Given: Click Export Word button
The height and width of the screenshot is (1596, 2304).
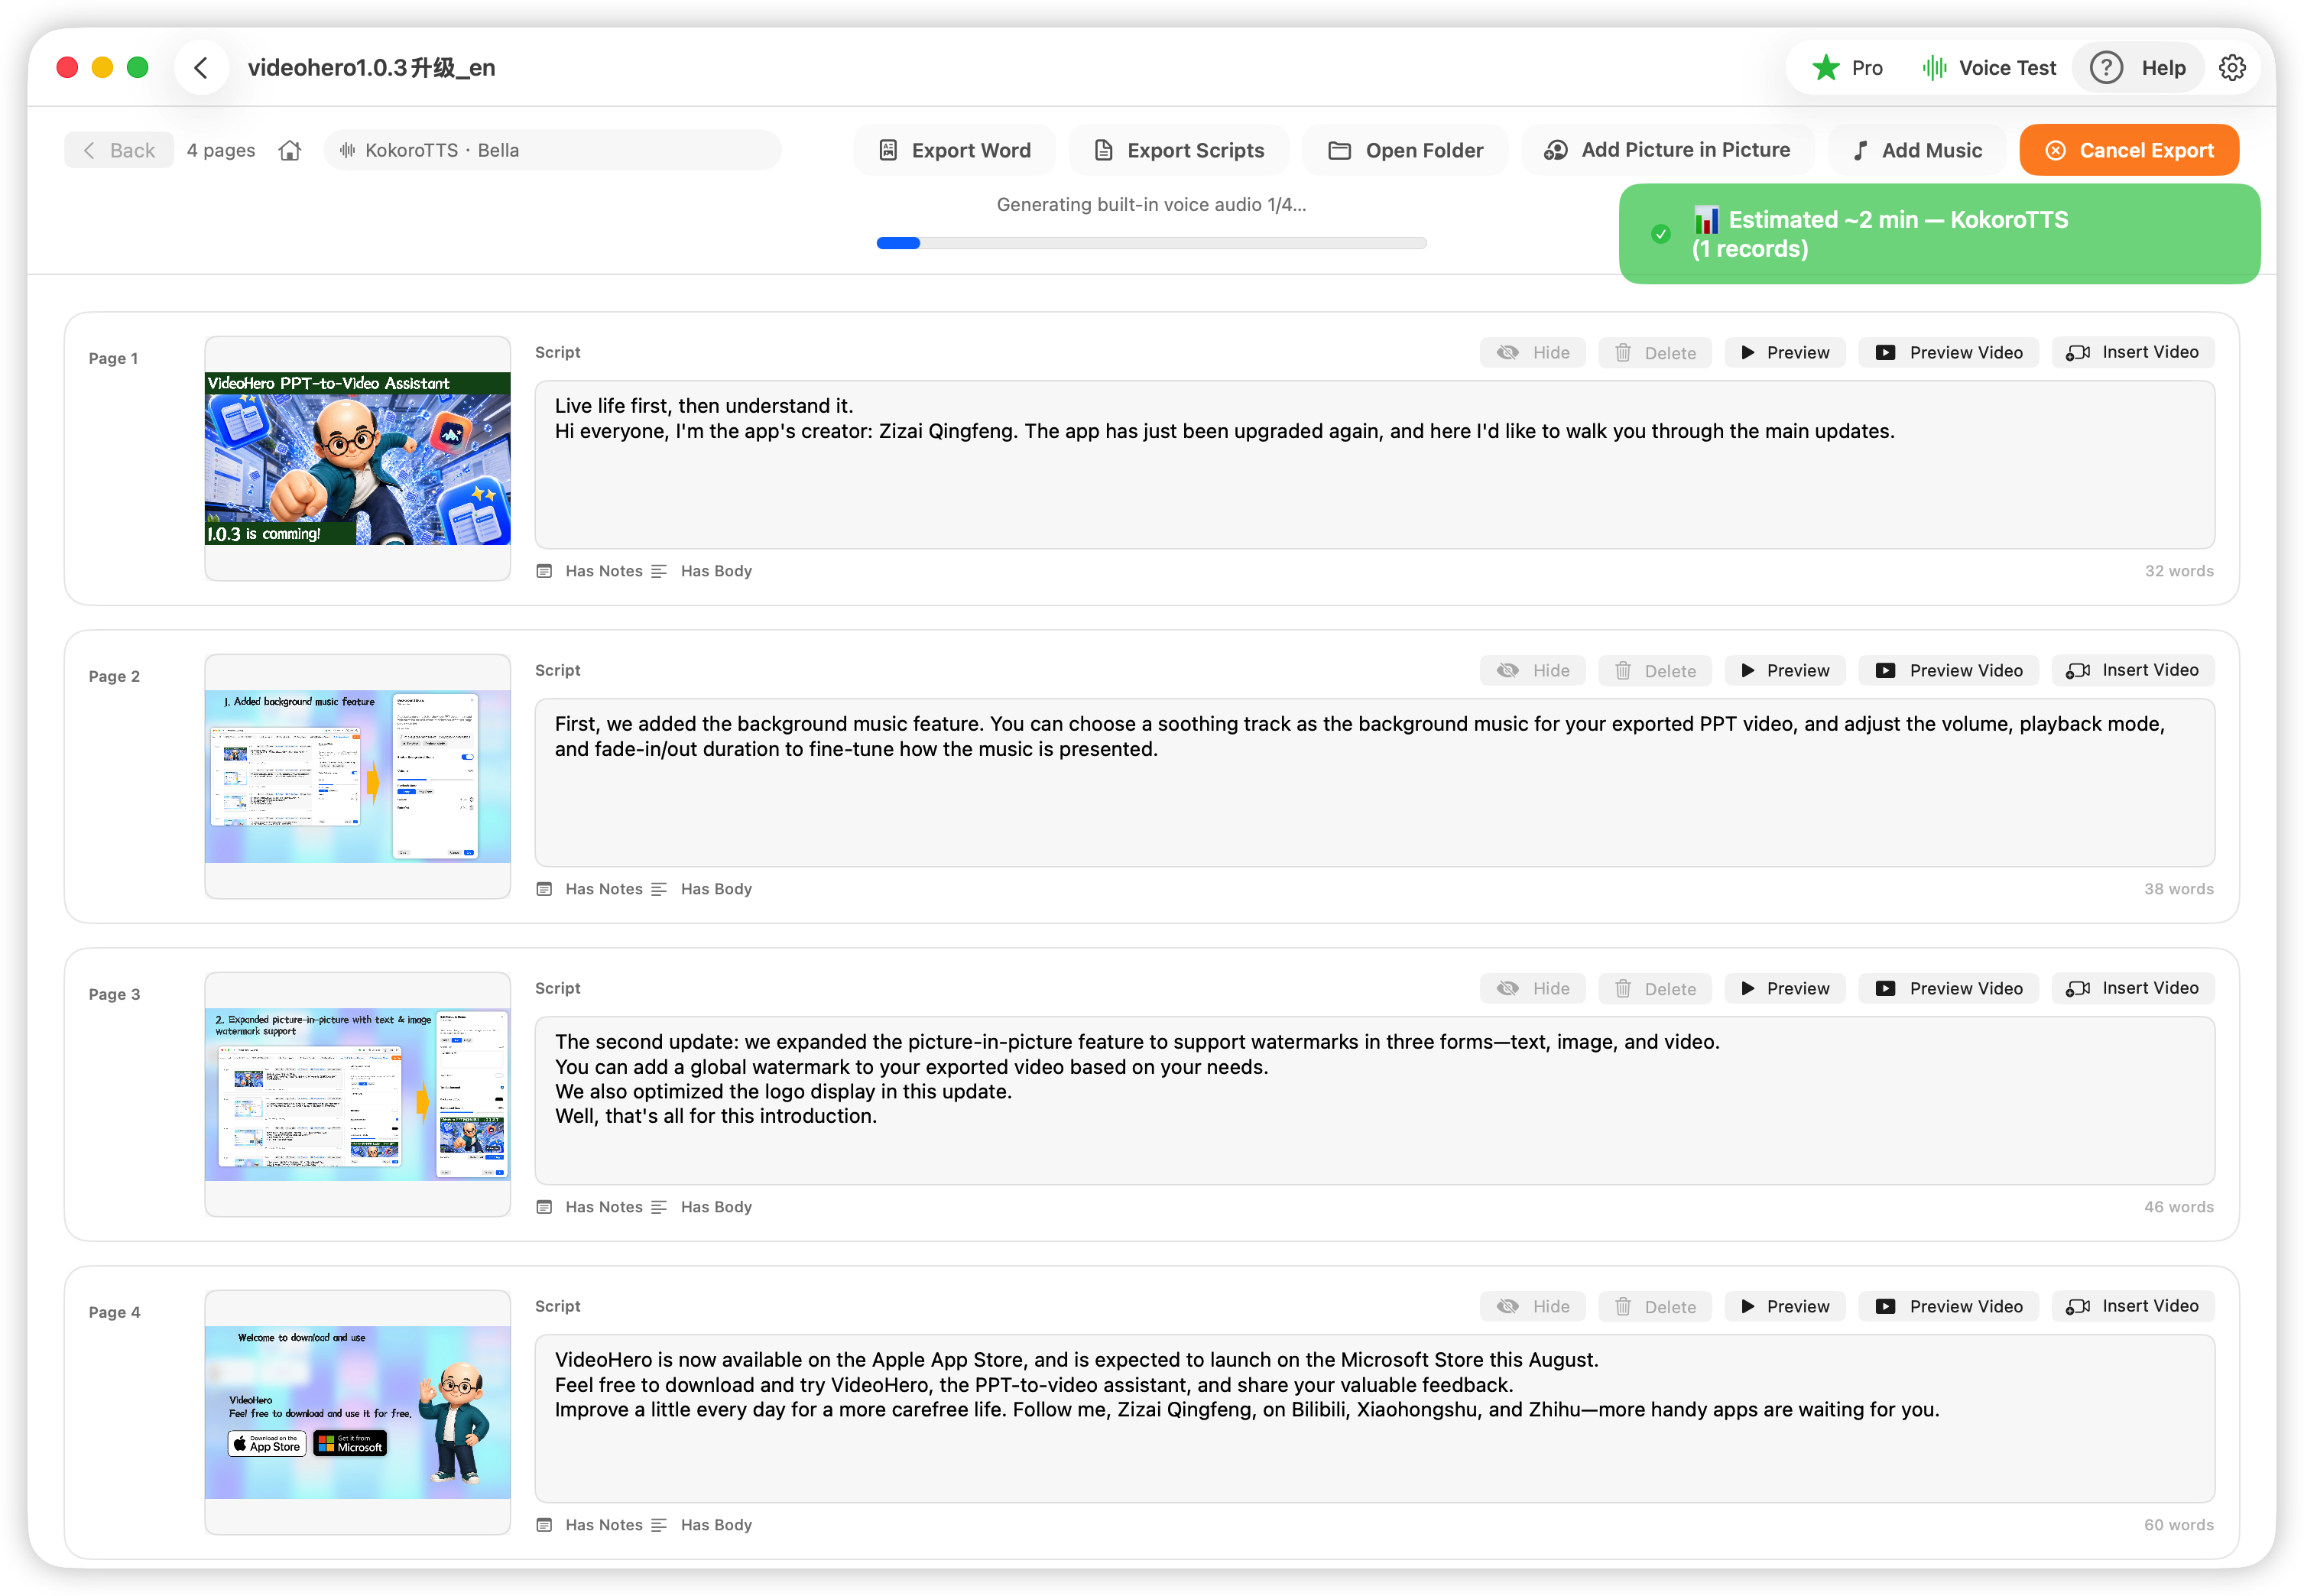Looking at the screenshot, I should pos(955,150).
